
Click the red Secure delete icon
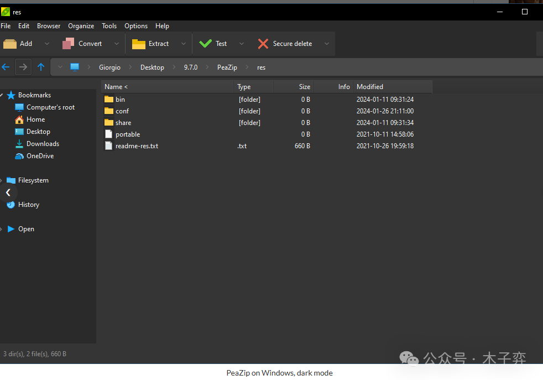(263, 44)
